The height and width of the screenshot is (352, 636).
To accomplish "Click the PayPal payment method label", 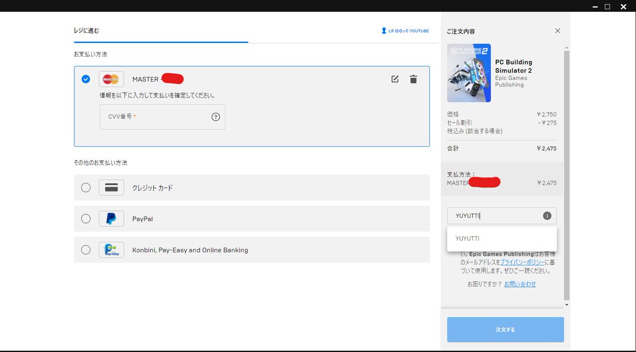I will pyautogui.click(x=143, y=218).
